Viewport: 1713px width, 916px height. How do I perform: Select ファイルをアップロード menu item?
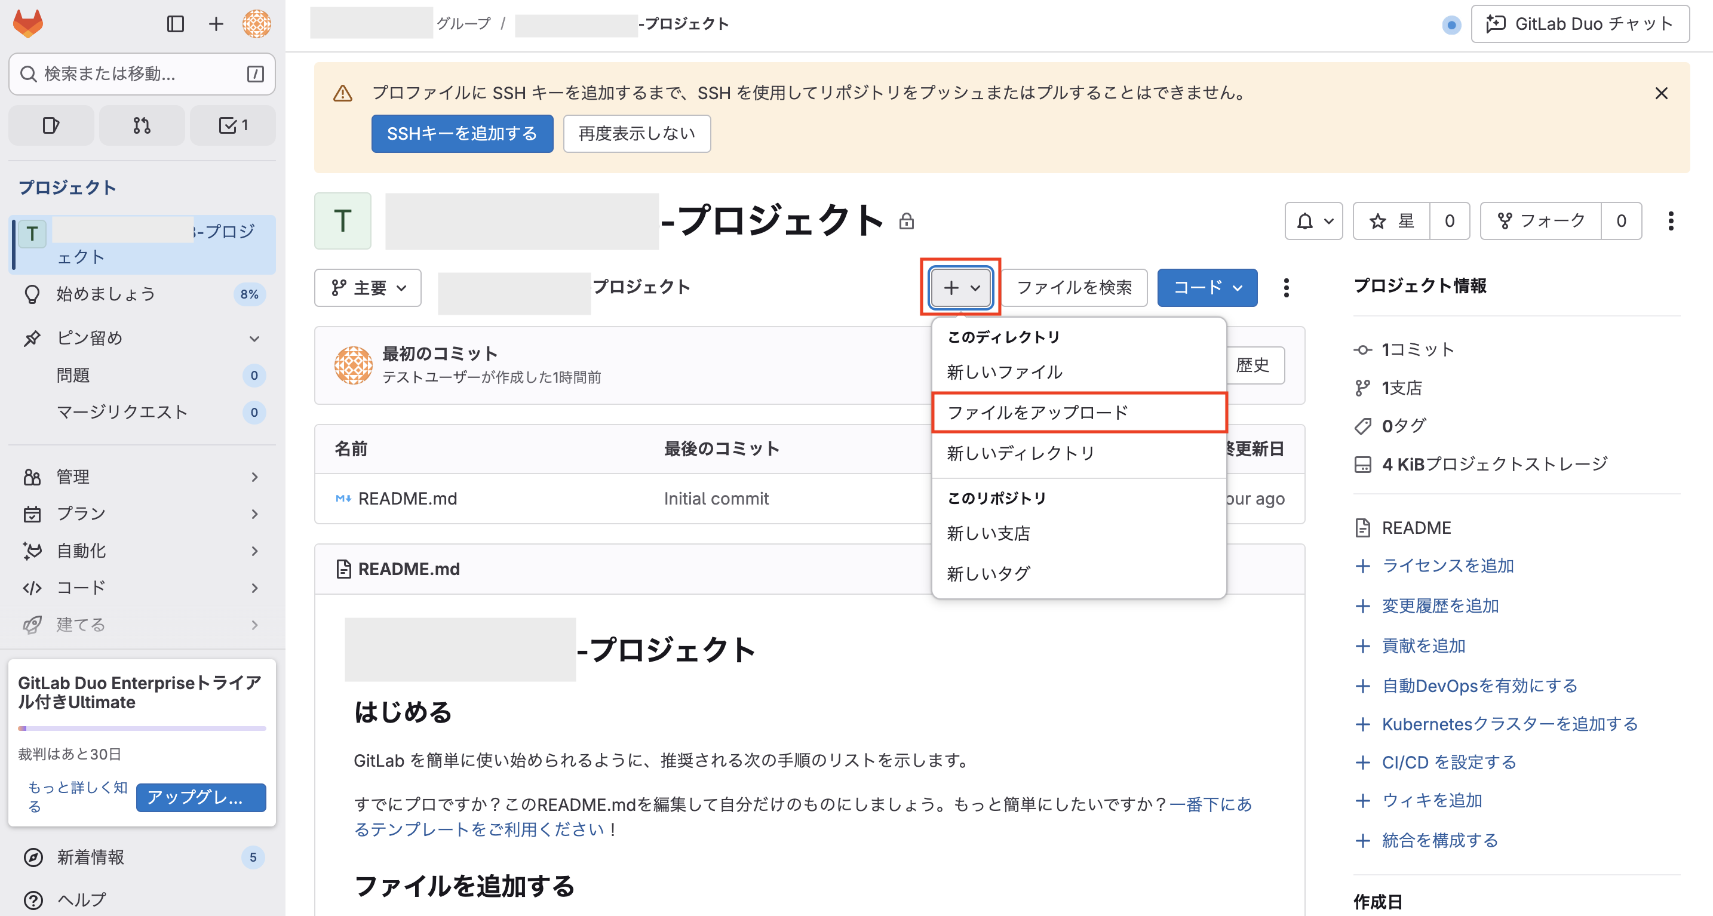click(x=1079, y=413)
